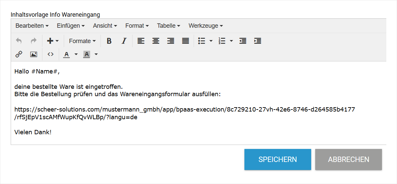Click the SPEICHERN button

(277, 160)
